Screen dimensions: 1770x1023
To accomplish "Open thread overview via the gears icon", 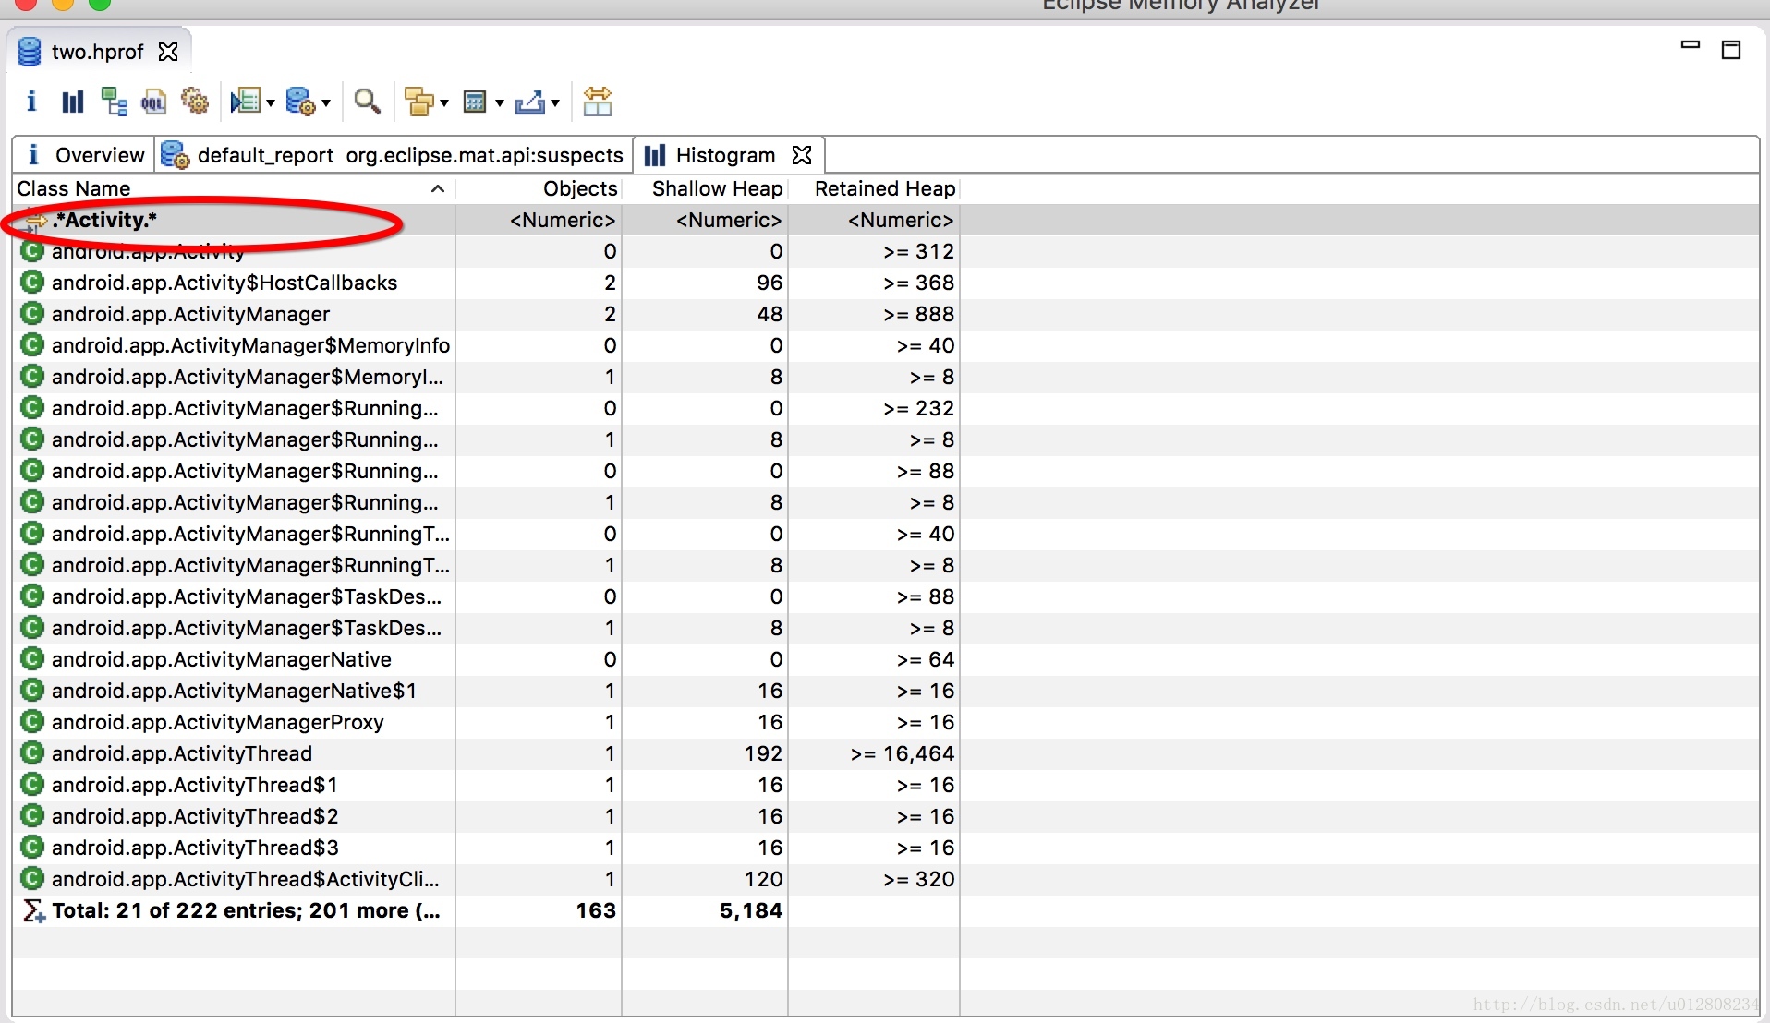I will 195,102.
